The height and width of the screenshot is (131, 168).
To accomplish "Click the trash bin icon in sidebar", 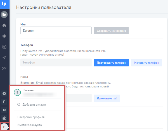I will pos(4,102).
